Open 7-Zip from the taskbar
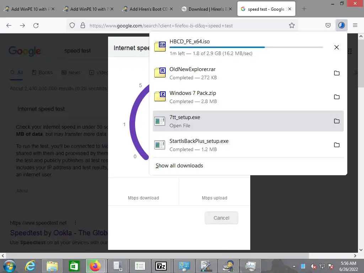364x273 pixels. tap(161, 266)
